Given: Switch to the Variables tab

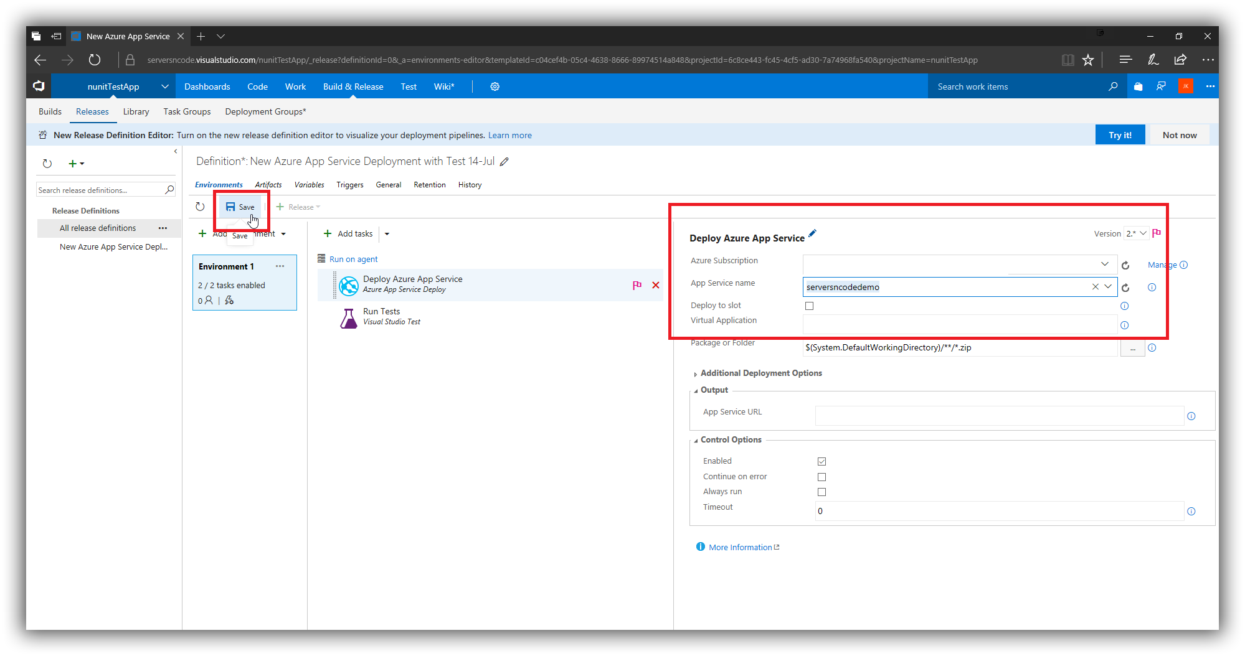Looking at the screenshot, I should 309,185.
